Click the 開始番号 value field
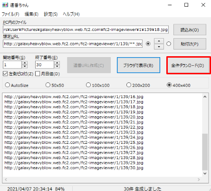 tap(12, 65)
